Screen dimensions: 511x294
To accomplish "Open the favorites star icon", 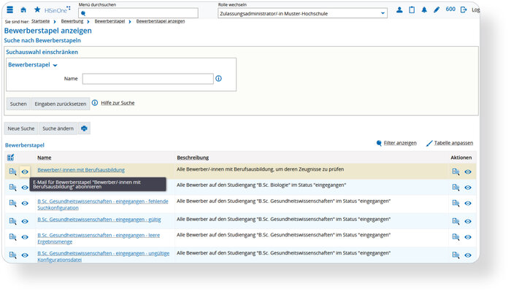I will [x=37, y=9].
